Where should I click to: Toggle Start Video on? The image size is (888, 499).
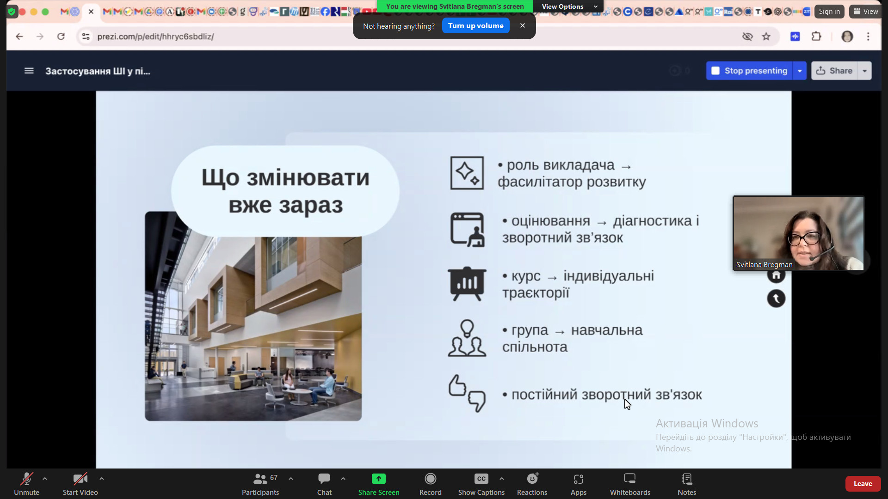coord(80,483)
